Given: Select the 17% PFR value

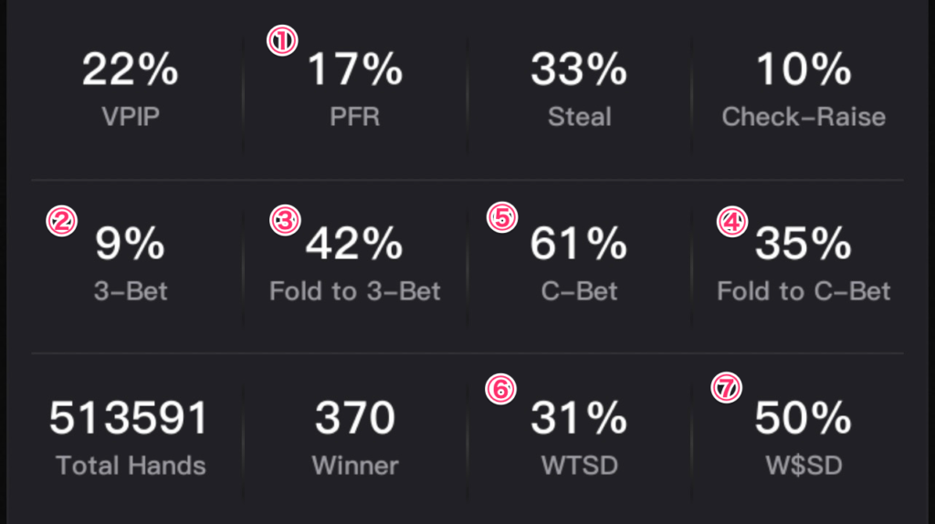Looking at the screenshot, I should [355, 70].
